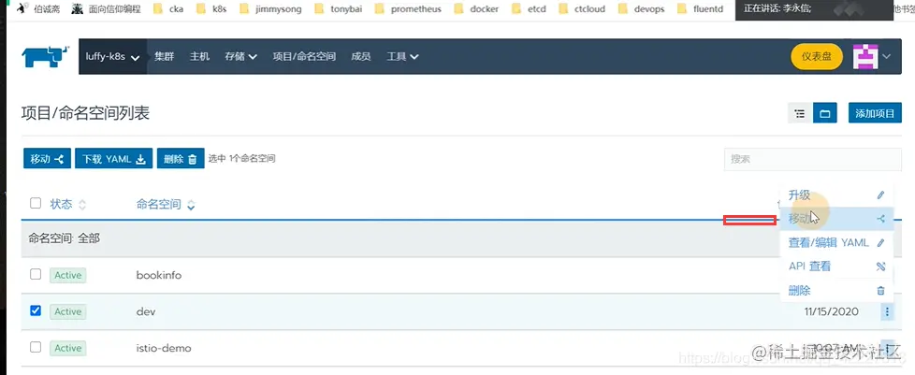915x375 pixels.
Task: Click the 删除 toolbar button
Action: [x=181, y=159]
